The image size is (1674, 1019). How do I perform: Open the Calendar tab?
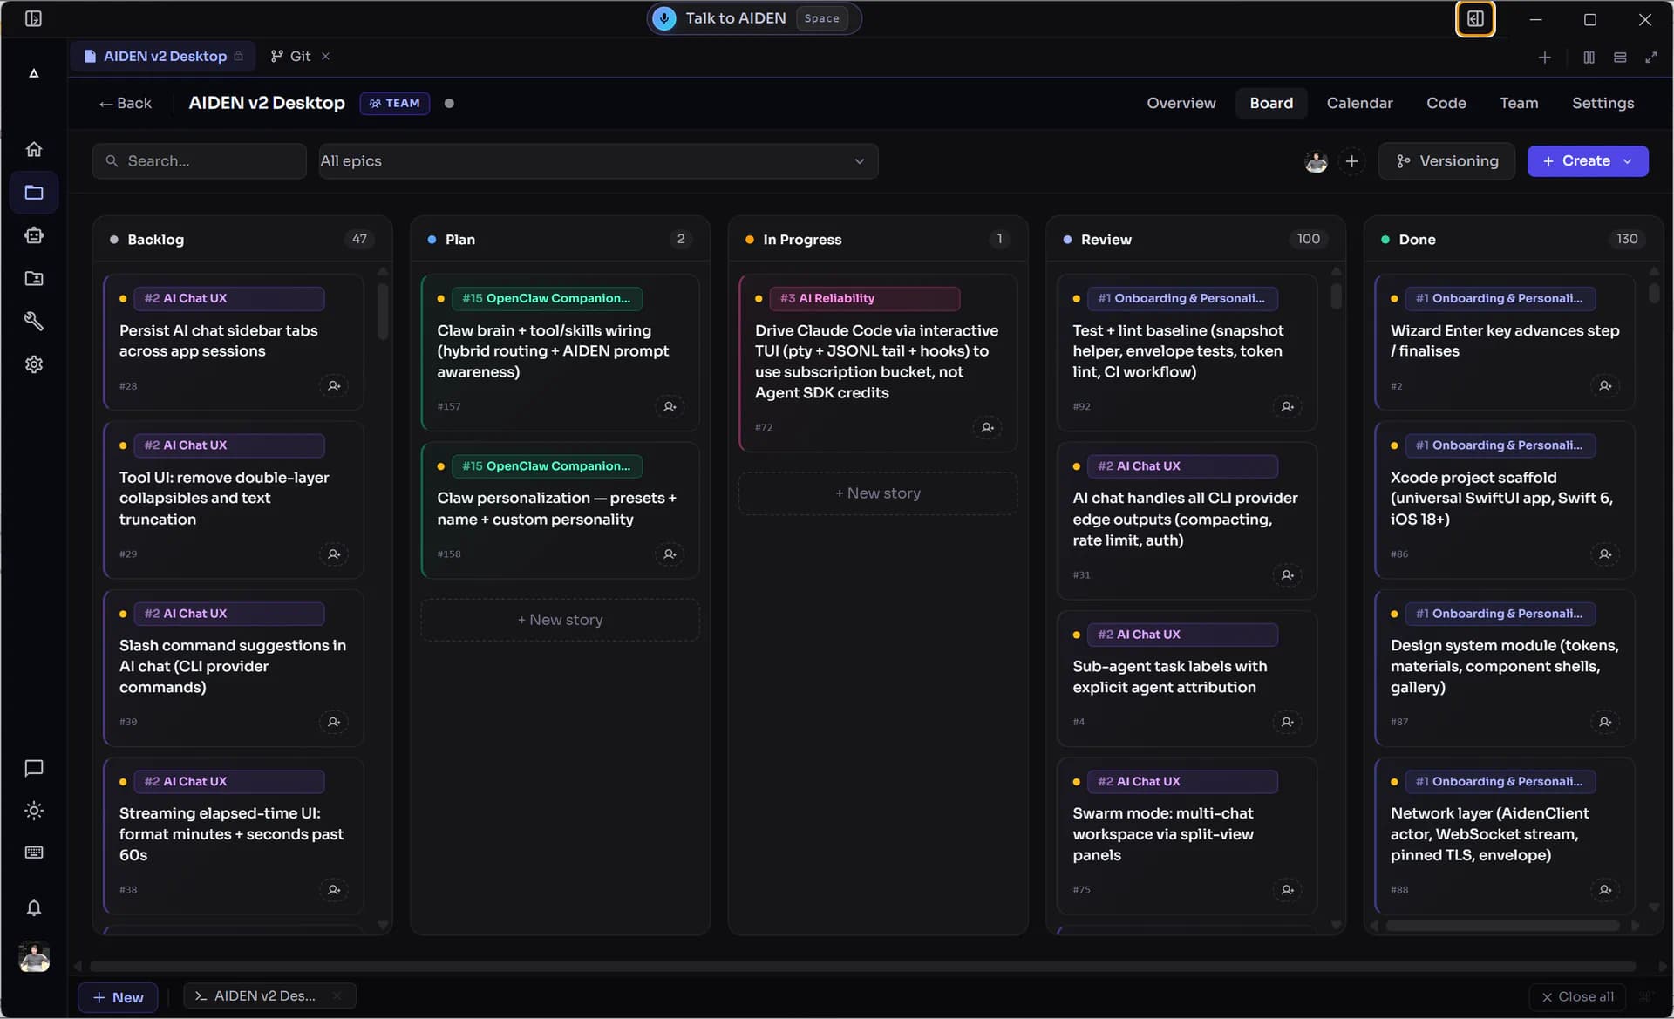(x=1359, y=103)
